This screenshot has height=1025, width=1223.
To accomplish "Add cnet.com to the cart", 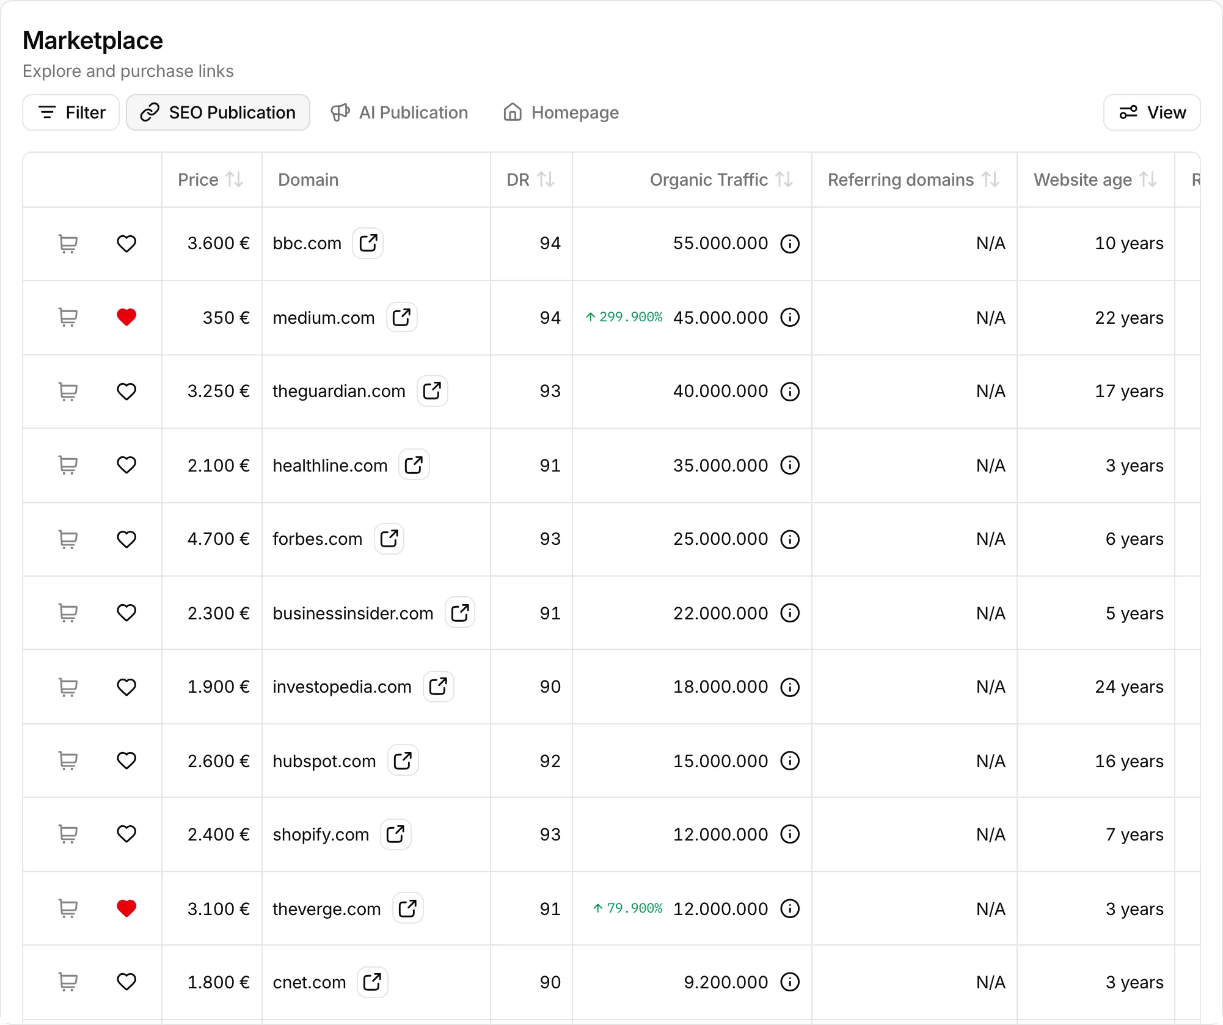I will point(68,982).
